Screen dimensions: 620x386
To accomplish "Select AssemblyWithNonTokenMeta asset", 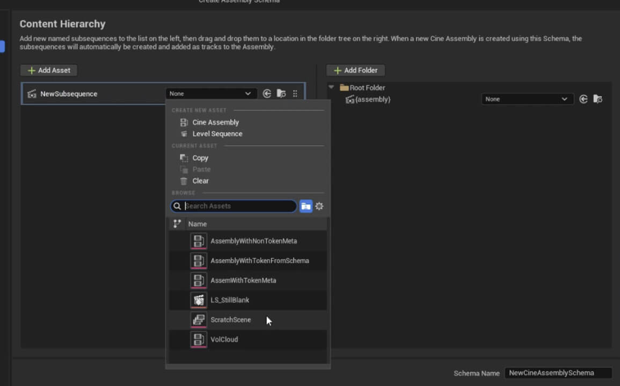I will [248, 241].
